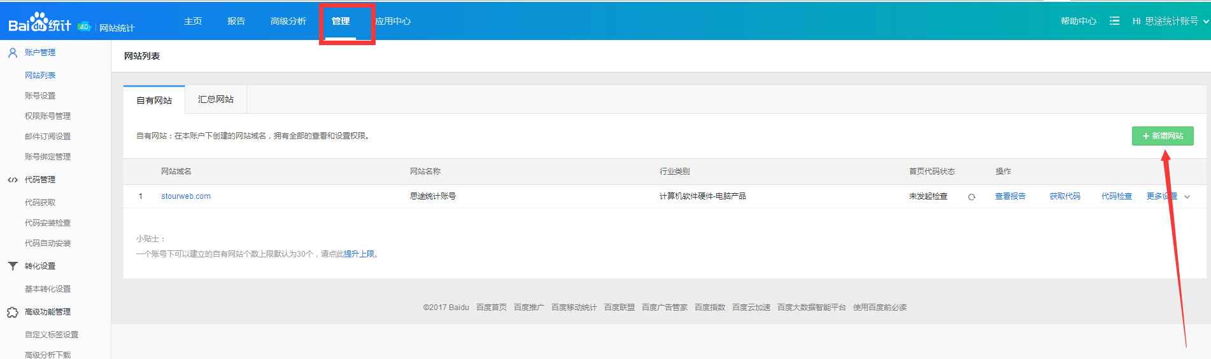Image resolution: width=1211 pixels, height=359 pixels.
Task: Click the 提升上限 link in tips
Action: pyautogui.click(x=359, y=254)
